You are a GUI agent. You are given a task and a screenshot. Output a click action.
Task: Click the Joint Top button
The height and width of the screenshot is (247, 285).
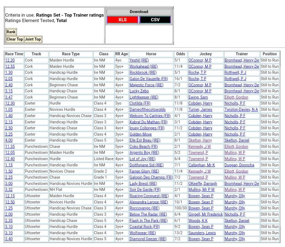coord(33,39)
